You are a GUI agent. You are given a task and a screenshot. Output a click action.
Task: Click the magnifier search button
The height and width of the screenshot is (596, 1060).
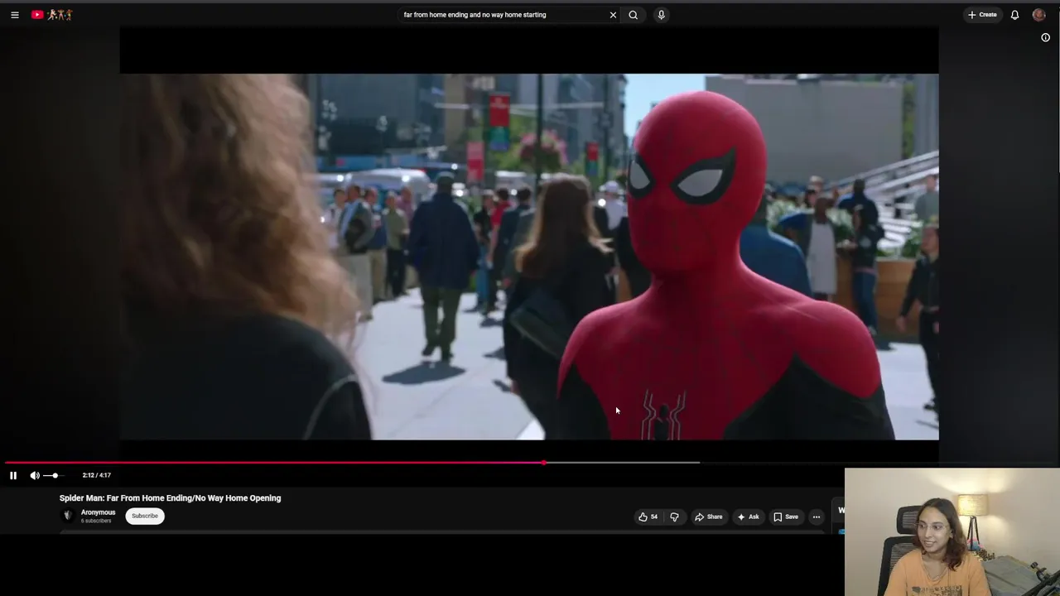(x=633, y=15)
